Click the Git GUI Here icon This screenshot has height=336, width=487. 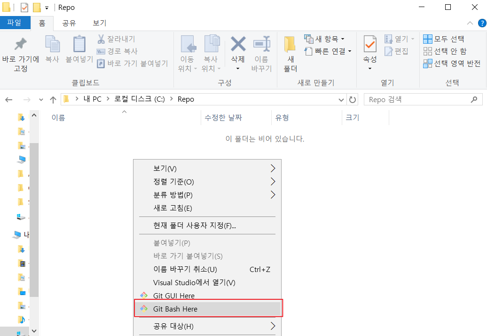point(143,295)
